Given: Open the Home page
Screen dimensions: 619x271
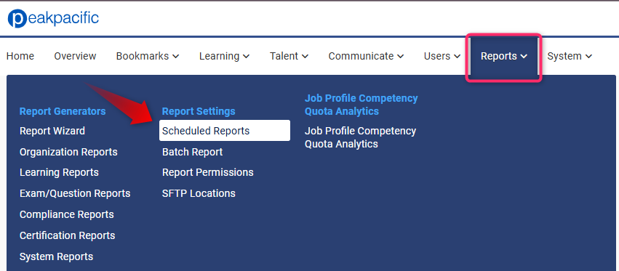Looking at the screenshot, I should click(x=20, y=56).
